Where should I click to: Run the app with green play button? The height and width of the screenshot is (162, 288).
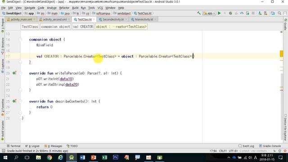point(219,13)
